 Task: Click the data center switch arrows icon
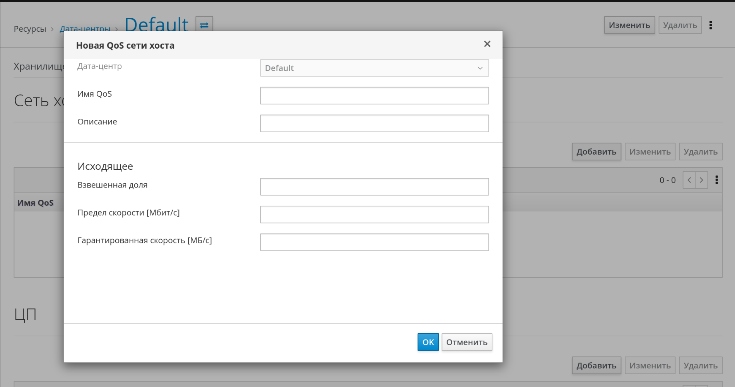(x=204, y=25)
